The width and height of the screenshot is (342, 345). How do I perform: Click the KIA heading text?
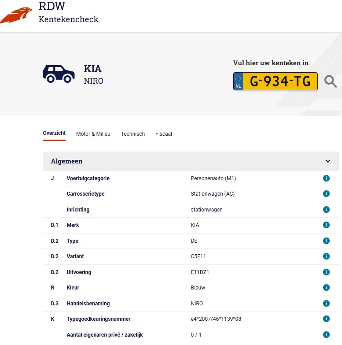92,69
